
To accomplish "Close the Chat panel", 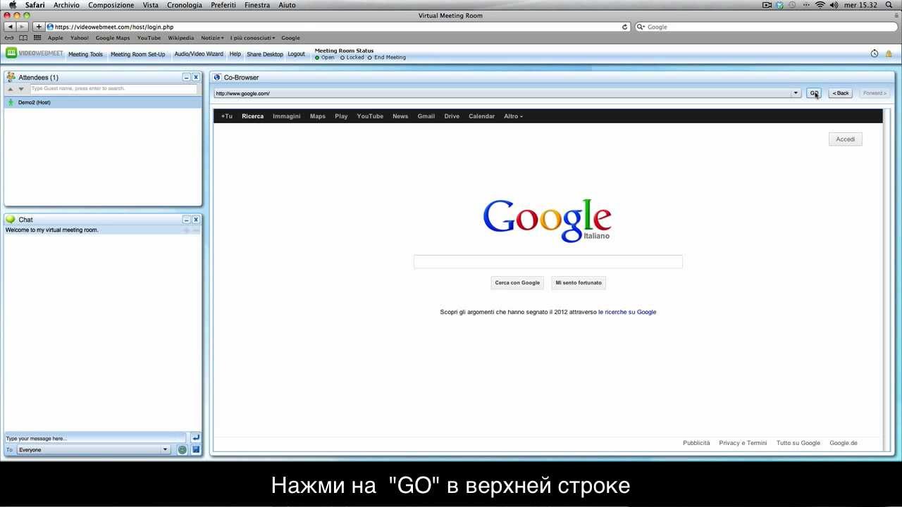I will point(196,220).
